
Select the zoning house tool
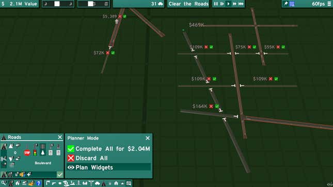click(18, 183)
